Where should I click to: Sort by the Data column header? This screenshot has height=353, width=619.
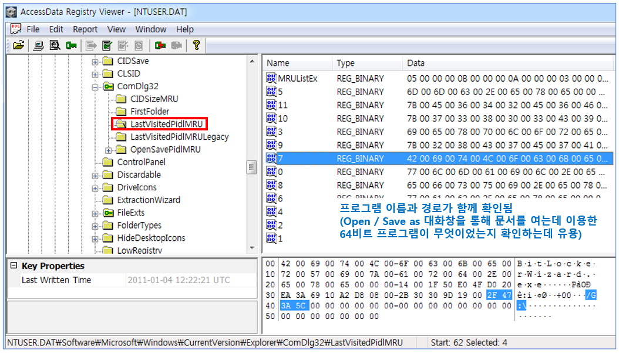[509, 63]
